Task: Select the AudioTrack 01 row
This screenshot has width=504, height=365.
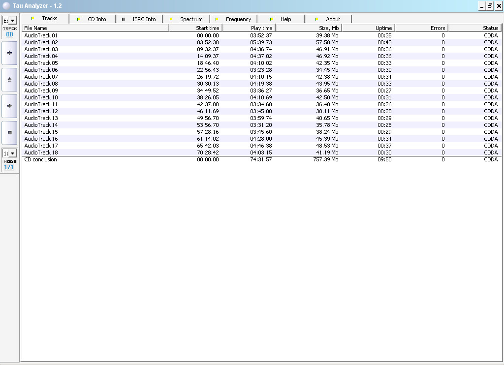Action: pyautogui.click(x=261, y=35)
